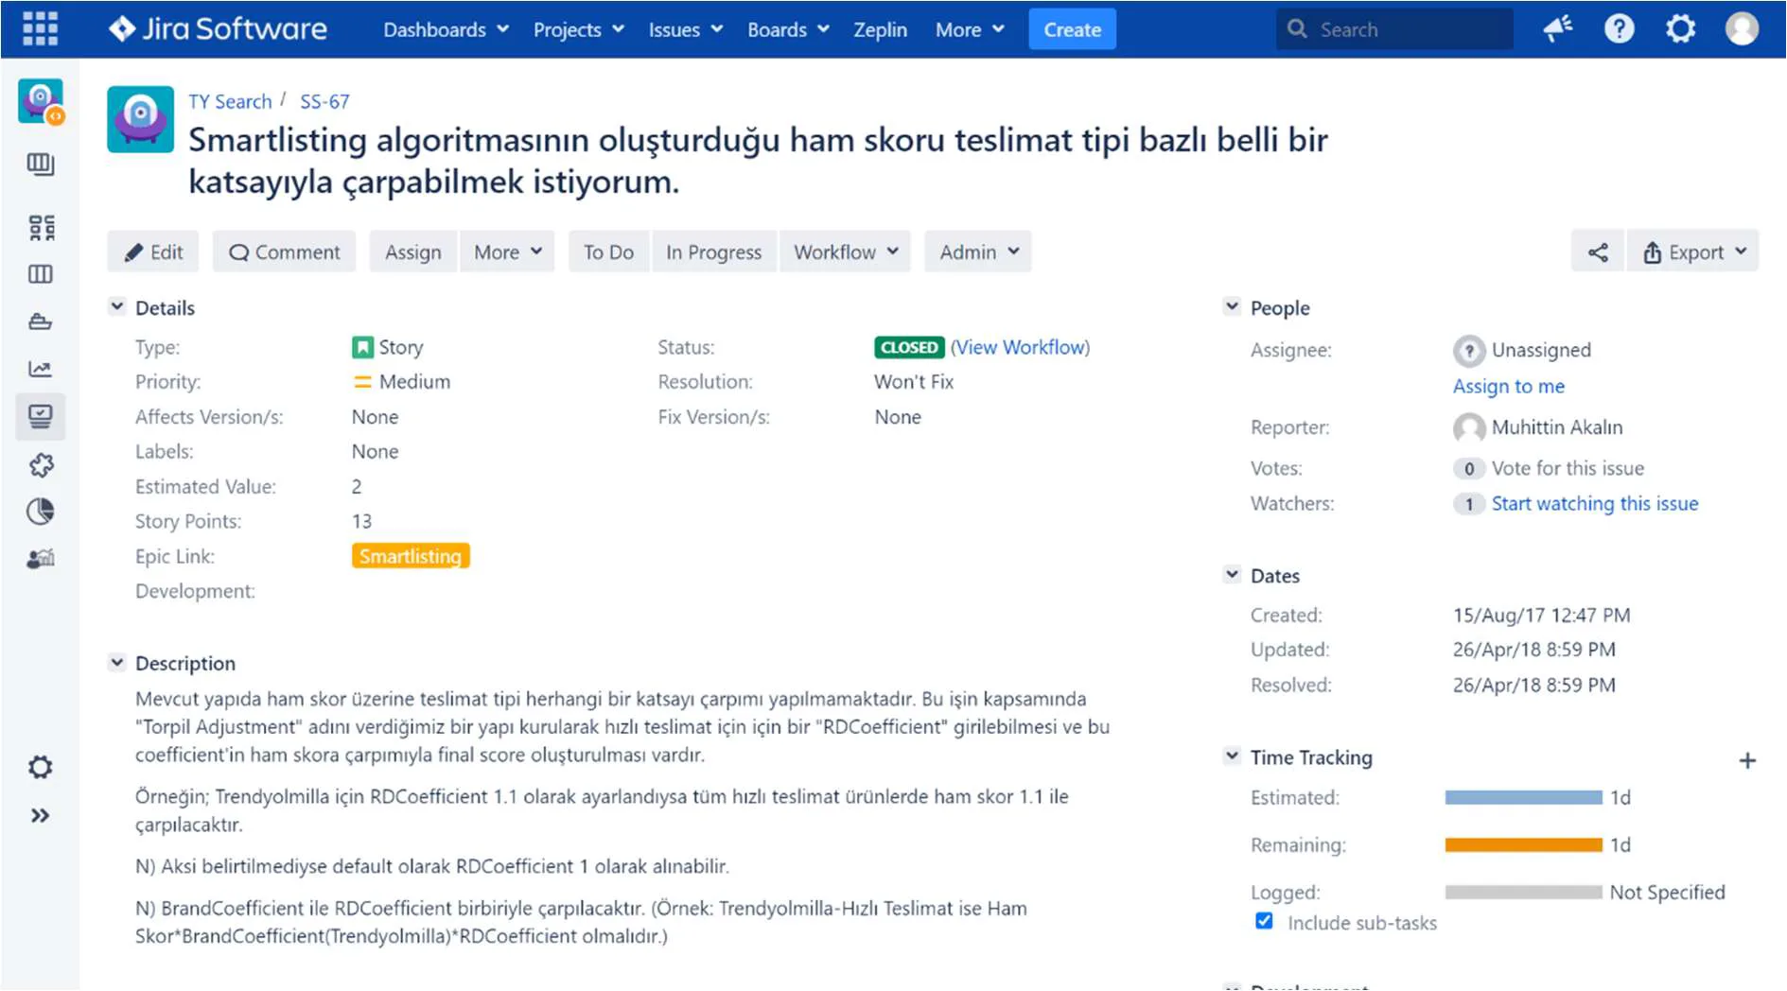Click the Assign to me link
The width and height of the screenshot is (1787, 991).
pyautogui.click(x=1508, y=386)
